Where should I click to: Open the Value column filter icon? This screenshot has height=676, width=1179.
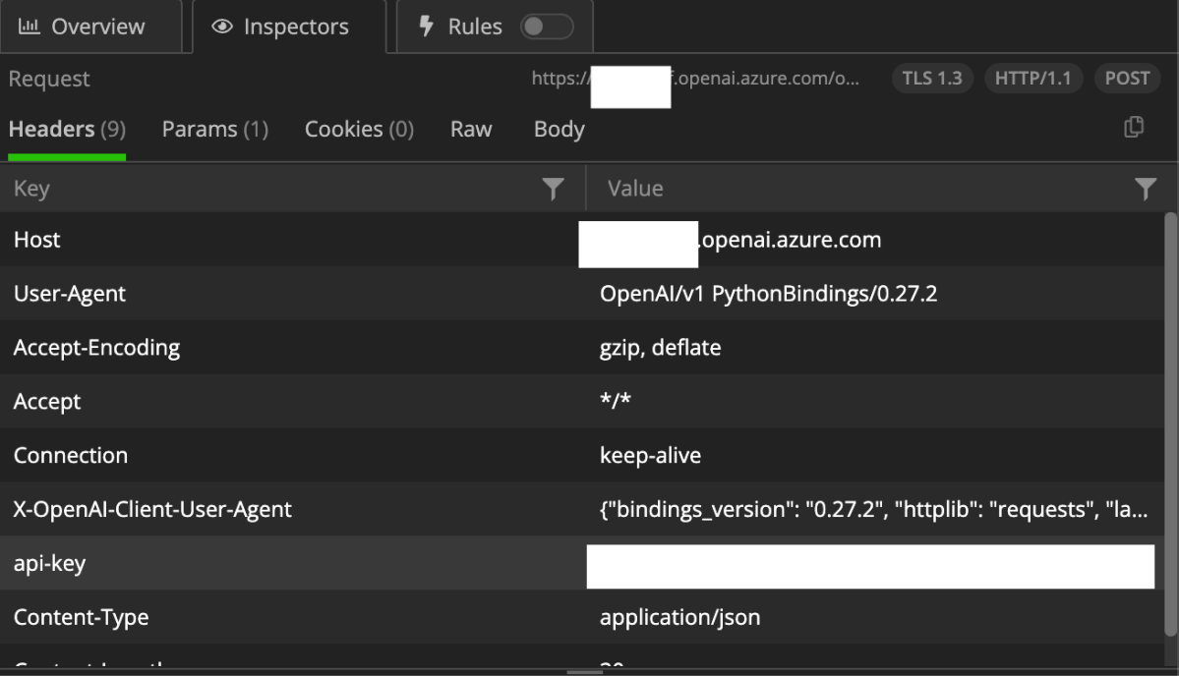coord(1145,189)
